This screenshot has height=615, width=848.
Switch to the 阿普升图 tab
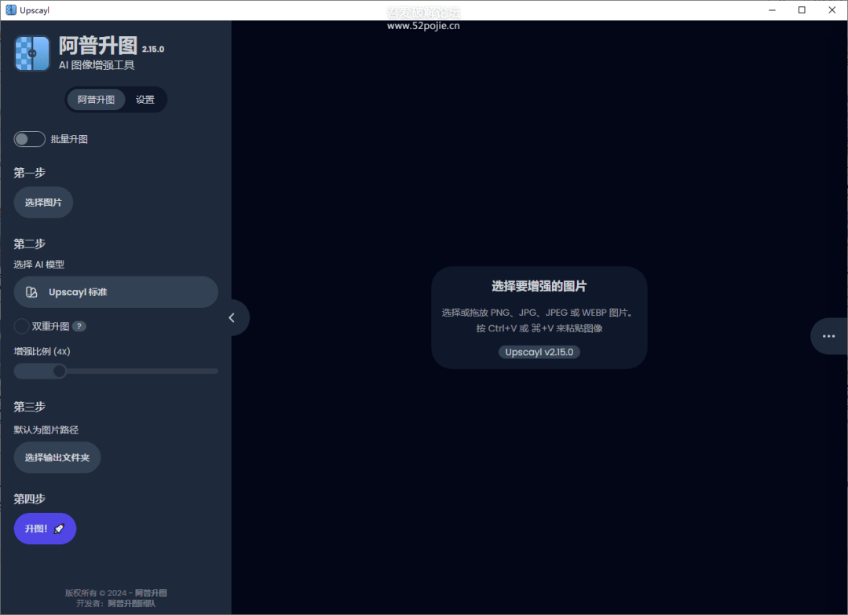click(x=96, y=100)
